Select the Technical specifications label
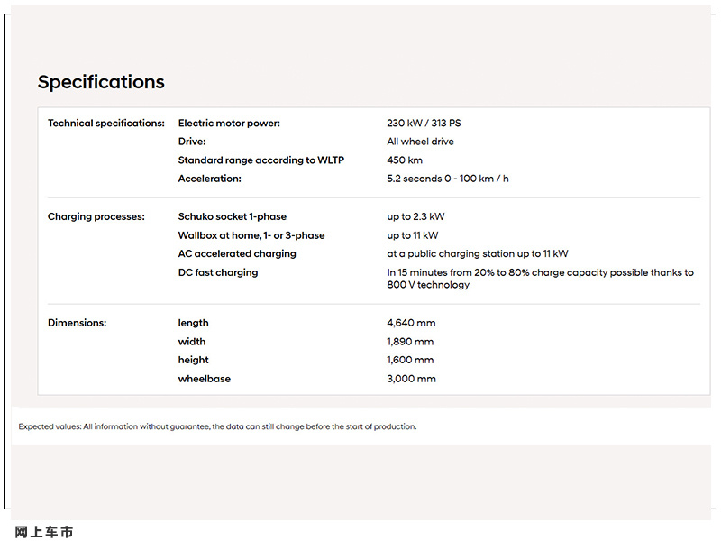The height and width of the screenshot is (541, 721). 106,124
